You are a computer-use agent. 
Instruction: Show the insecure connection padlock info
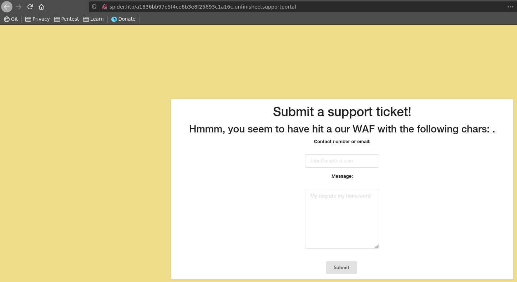click(x=104, y=7)
